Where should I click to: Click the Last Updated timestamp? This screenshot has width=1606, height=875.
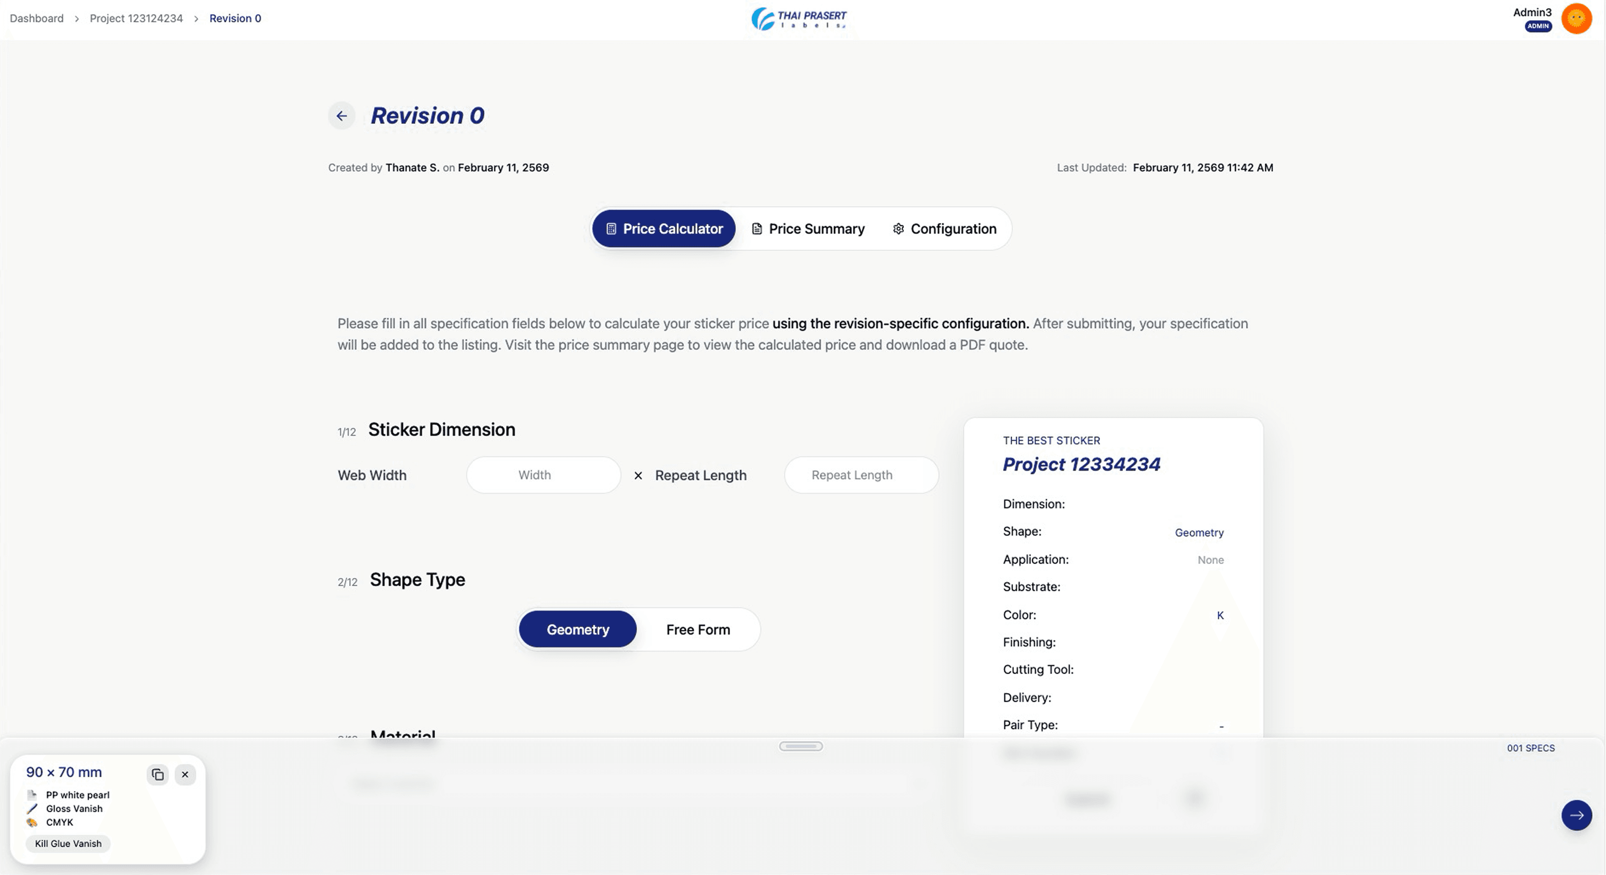point(1203,168)
